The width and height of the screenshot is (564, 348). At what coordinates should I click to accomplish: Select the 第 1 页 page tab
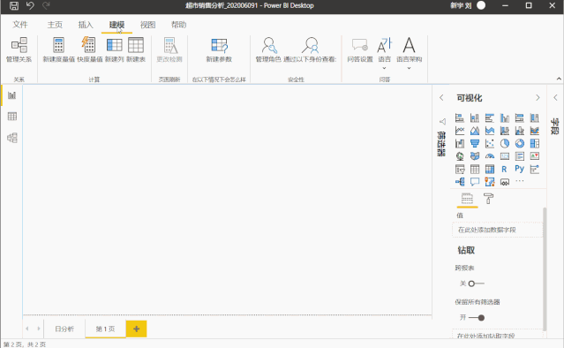[105, 329]
